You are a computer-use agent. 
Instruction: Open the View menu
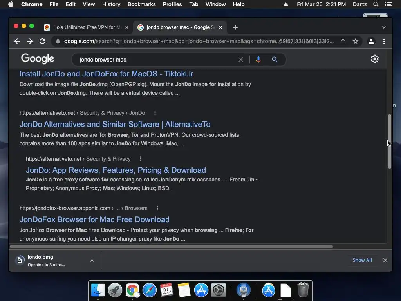89,4
